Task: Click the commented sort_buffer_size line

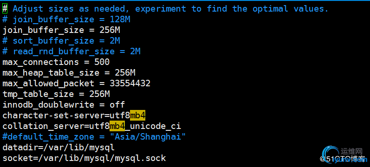Action: pos(61,41)
